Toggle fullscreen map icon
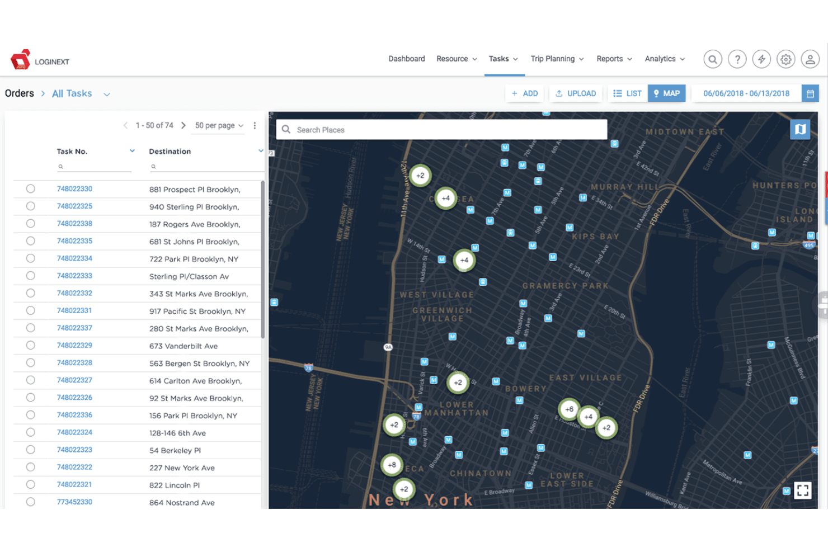Screen dimensions: 828x552 (802, 490)
